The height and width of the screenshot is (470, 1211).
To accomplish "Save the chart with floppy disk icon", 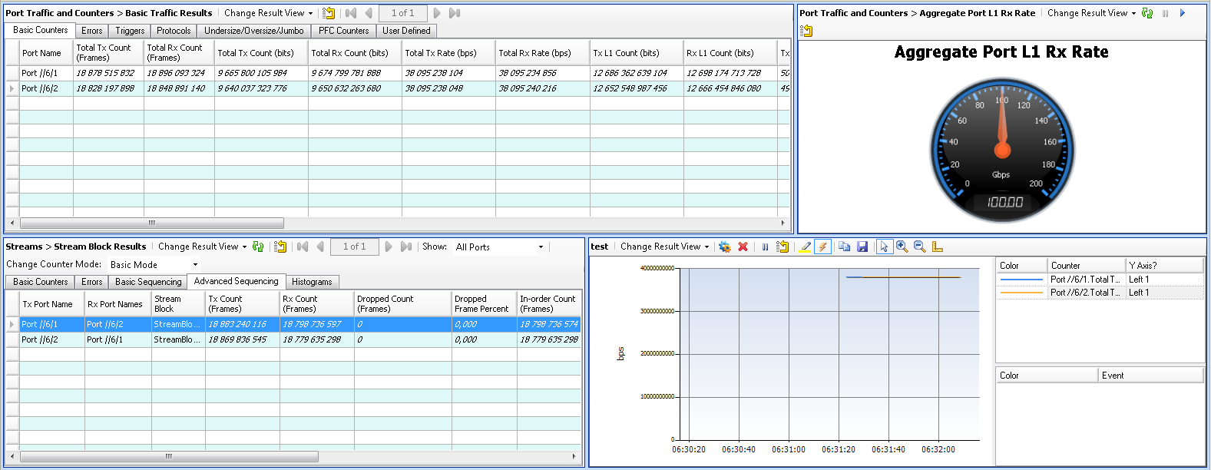I will pos(862,247).
